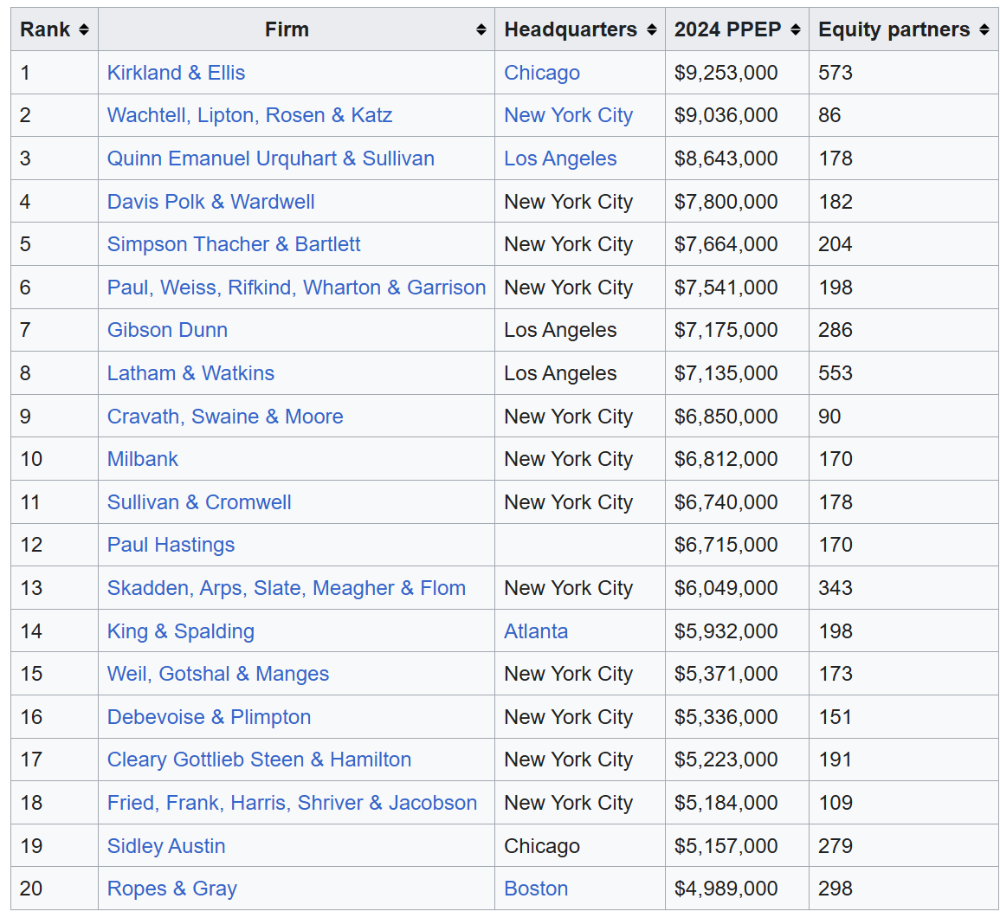Sort table by Rank column arrows
Viewport: 1000px width, 918px height.
point(83,29)
